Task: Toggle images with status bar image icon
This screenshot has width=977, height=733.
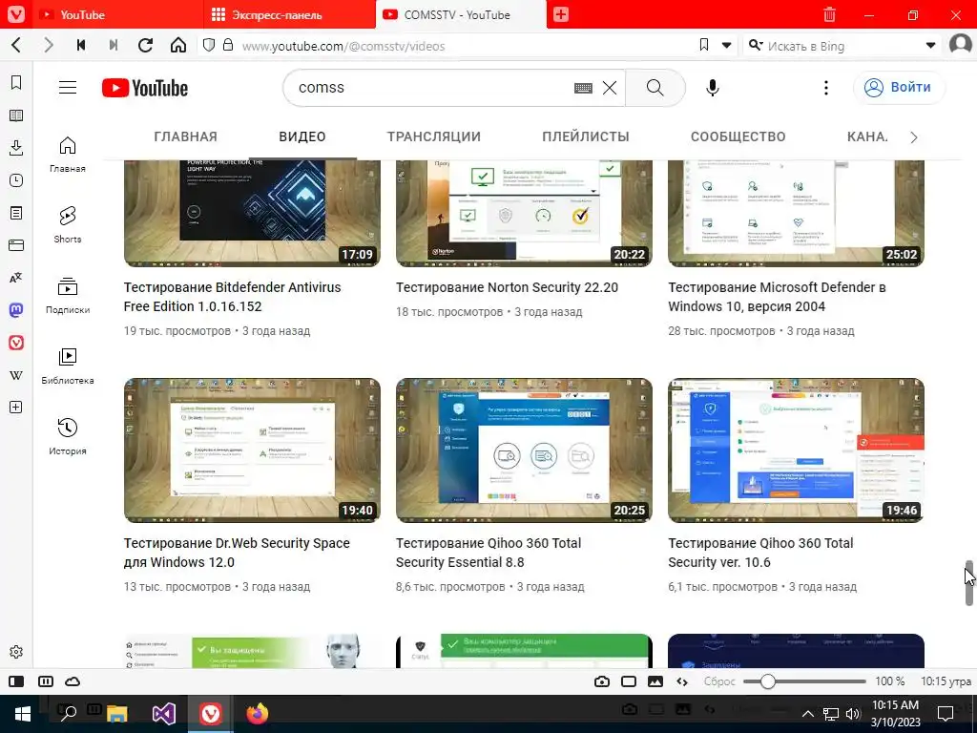Action: 655,681
